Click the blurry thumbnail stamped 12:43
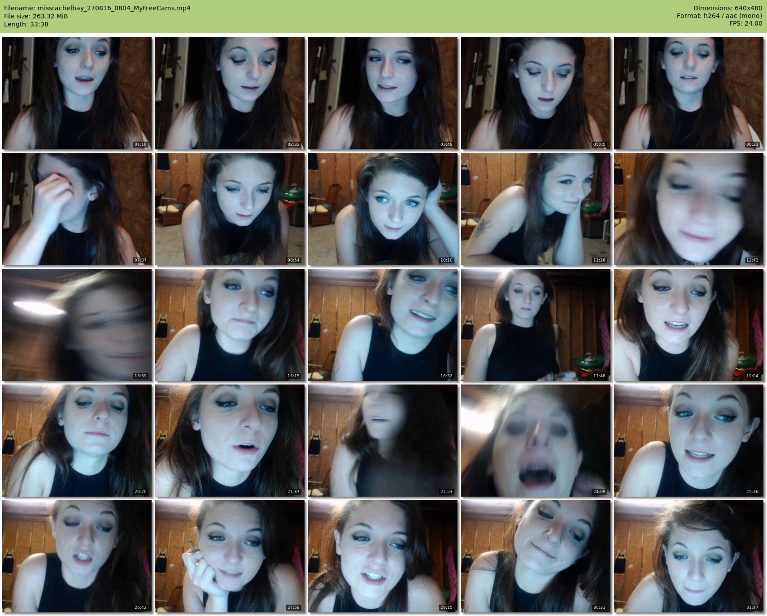The width and height of the screenshot is (767, 616). click(x=689, y=209)
